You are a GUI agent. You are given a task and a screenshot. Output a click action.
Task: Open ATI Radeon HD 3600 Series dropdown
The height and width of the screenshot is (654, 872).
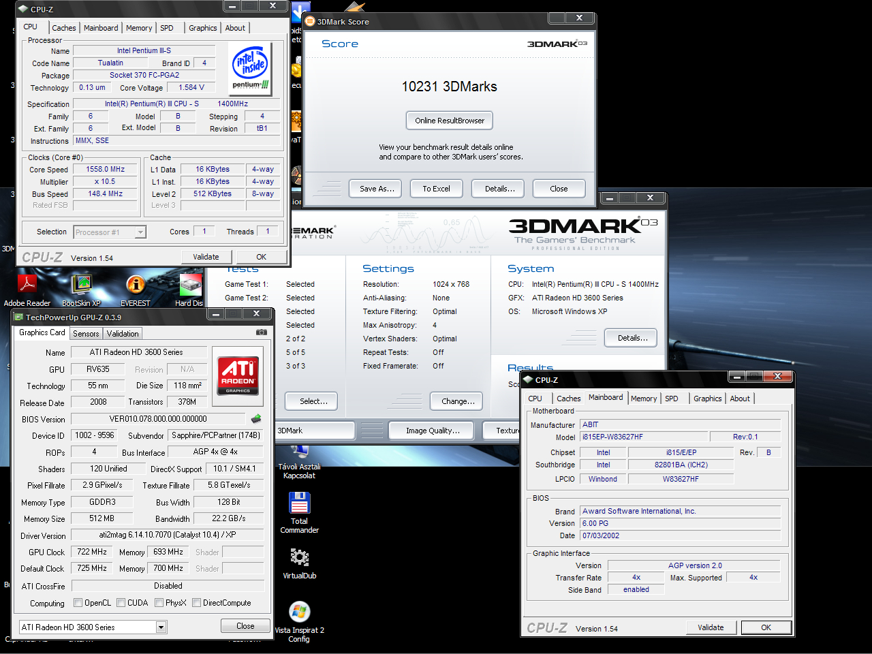(93, 627)
